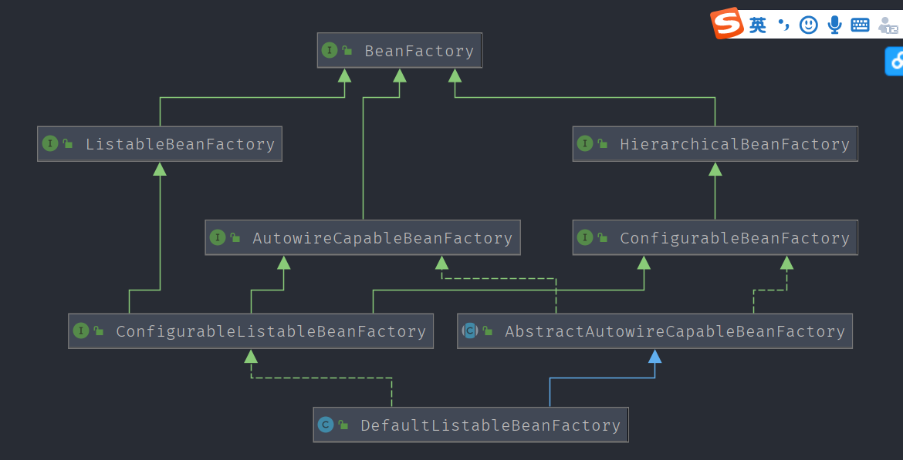
Task: Click the blue link icon
Action: pyautogui.click(x=895, y=61)
